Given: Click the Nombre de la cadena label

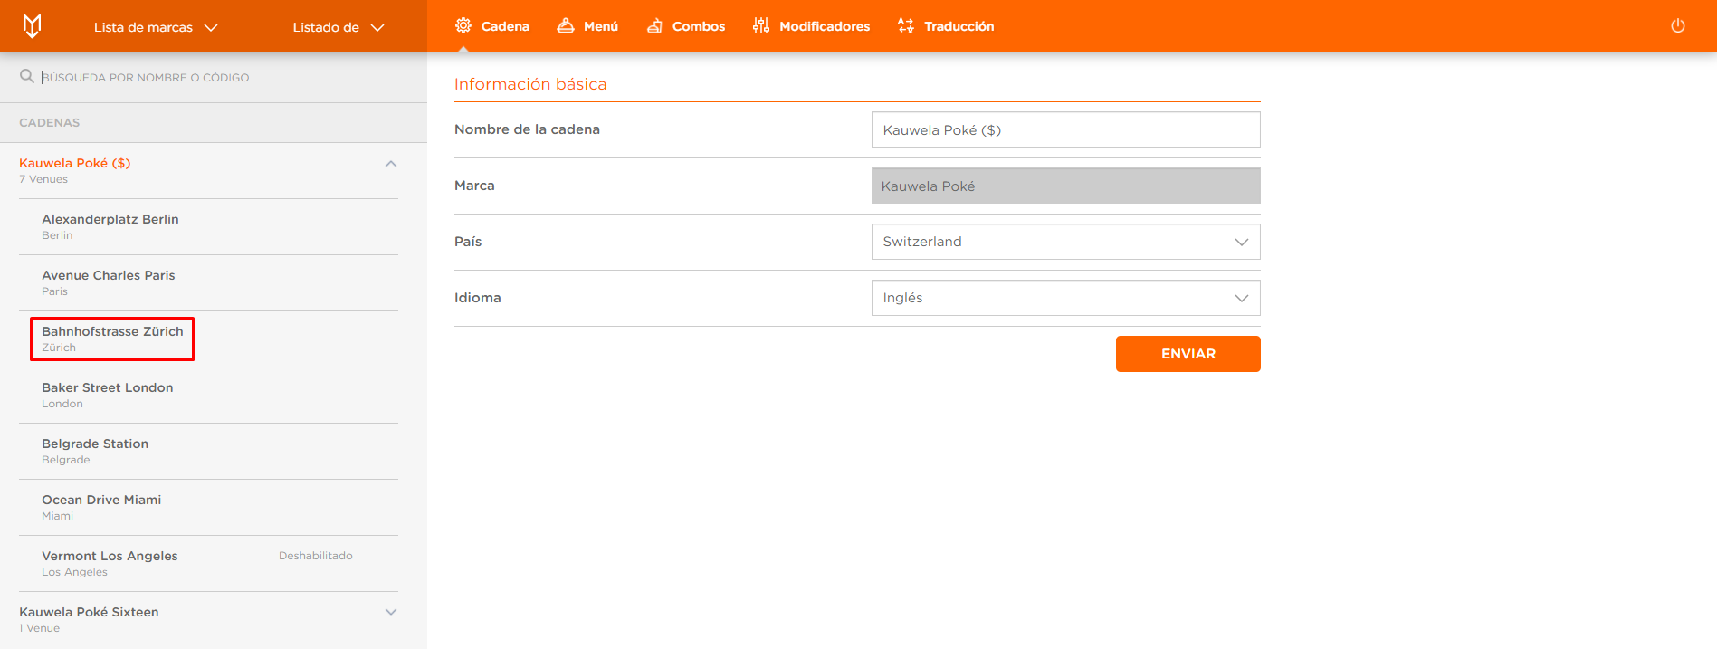Looking at the screenshot, I should (527, 129).
